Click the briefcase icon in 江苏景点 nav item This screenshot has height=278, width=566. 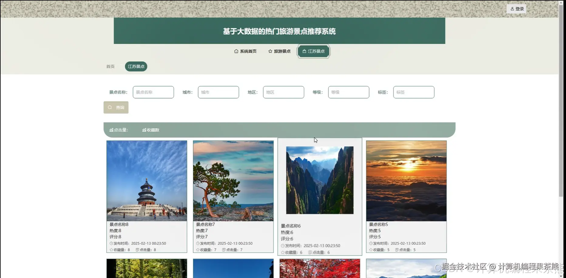point(304,51)
